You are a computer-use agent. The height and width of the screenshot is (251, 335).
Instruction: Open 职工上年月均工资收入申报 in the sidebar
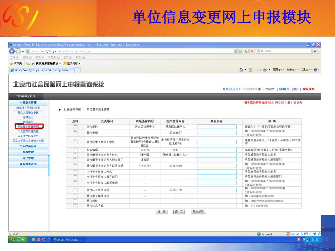[28, 141]
